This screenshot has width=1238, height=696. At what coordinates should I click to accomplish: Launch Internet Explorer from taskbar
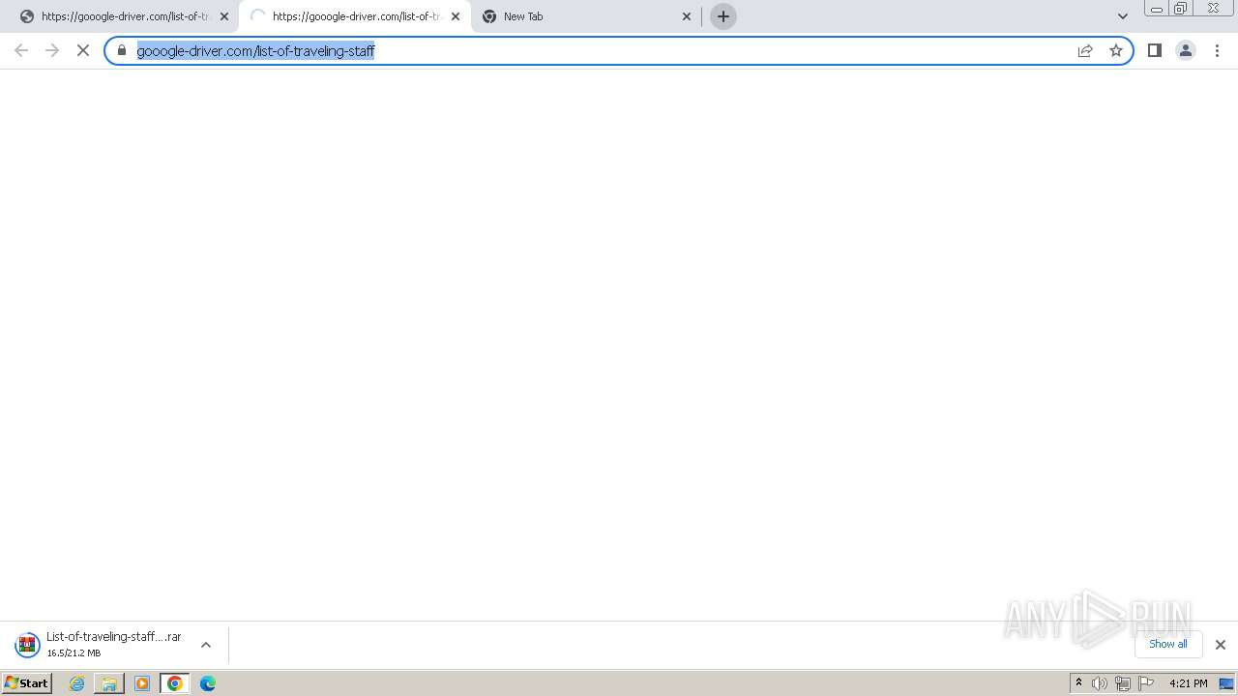click(x=77, y=683)
